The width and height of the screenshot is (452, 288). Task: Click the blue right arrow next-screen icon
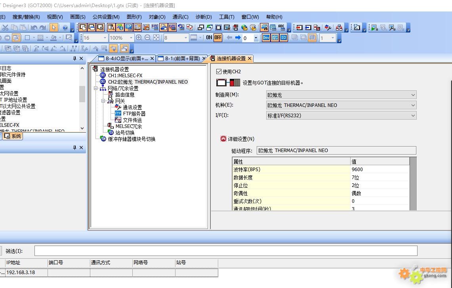pos(238,38)
